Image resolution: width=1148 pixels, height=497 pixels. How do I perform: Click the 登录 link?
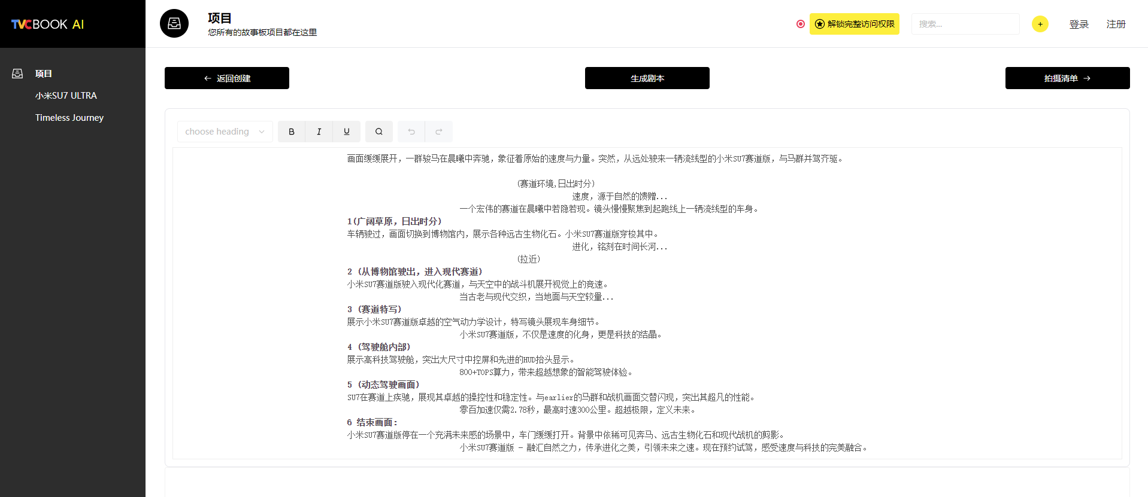[x=1079, y=24]
